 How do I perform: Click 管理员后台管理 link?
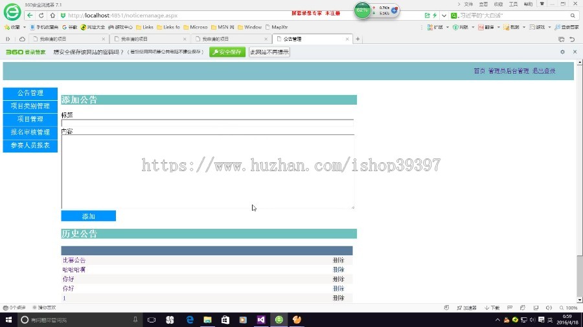509,71
